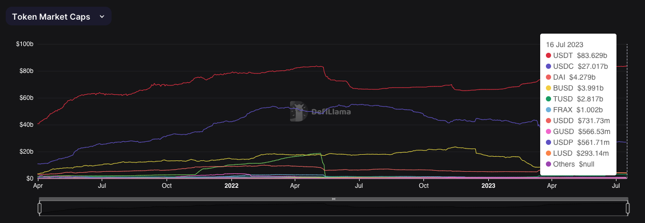Click the right handle of range slider
This screenshot has width=645, height=223.
(x=627, y=208)
